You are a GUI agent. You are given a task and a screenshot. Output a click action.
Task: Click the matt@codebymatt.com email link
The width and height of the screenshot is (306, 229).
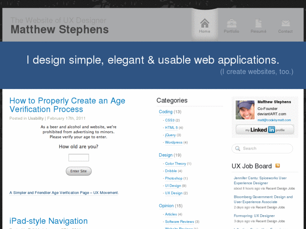(x=274, y=120)
